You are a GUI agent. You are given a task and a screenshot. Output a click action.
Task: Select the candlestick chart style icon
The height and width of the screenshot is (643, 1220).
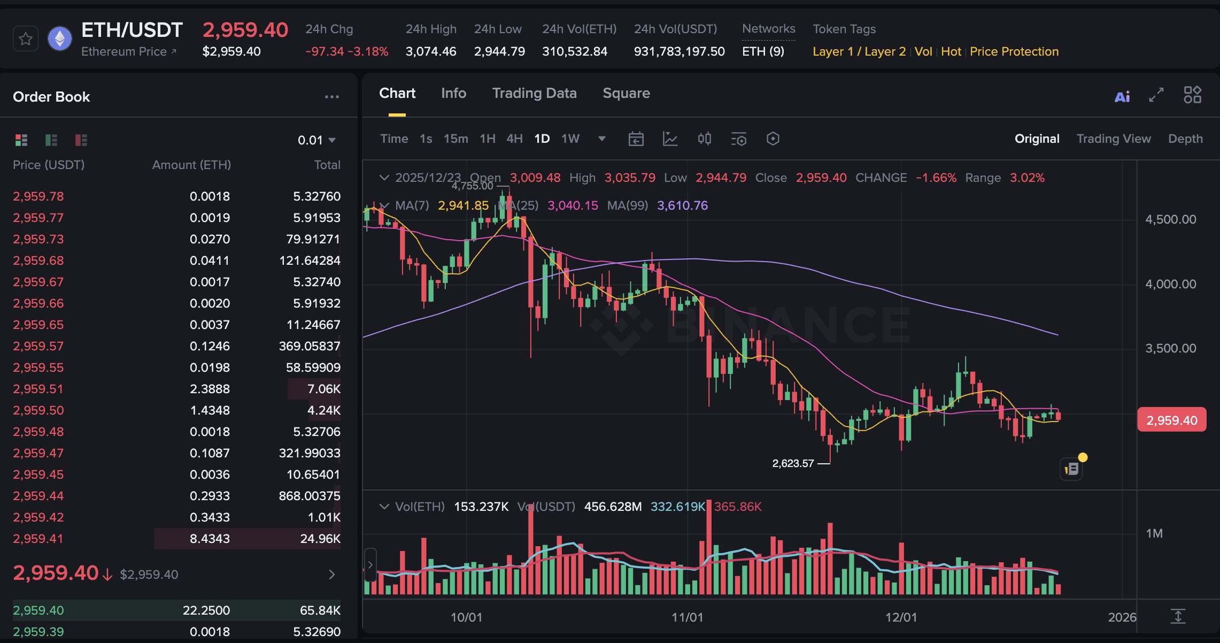[705, 139]
